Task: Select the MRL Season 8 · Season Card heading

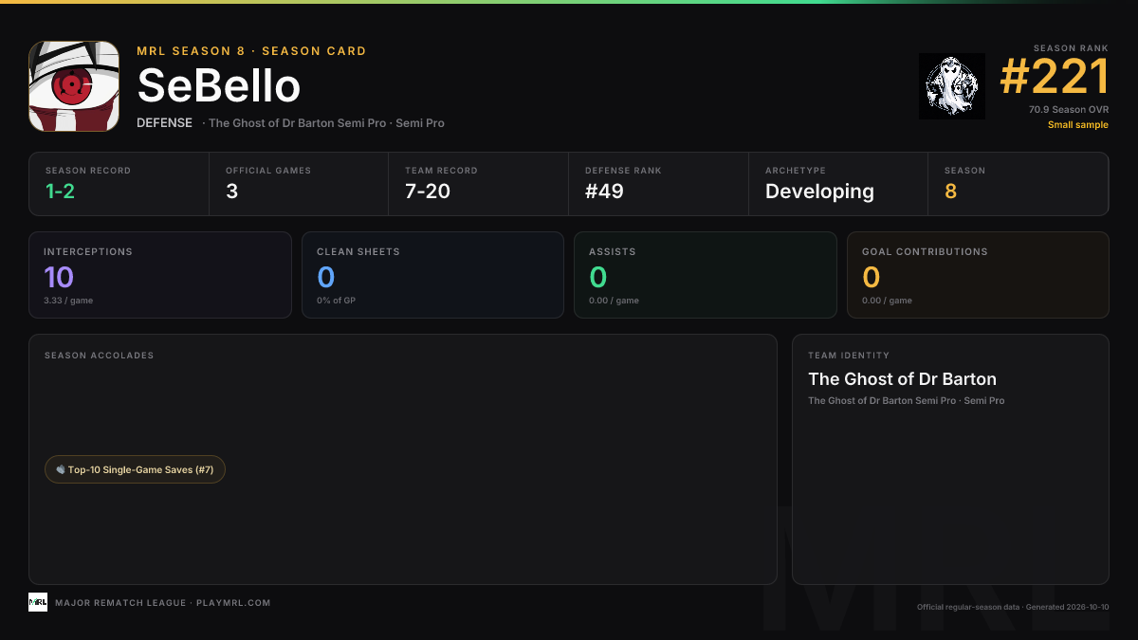Action: [251, 51]
